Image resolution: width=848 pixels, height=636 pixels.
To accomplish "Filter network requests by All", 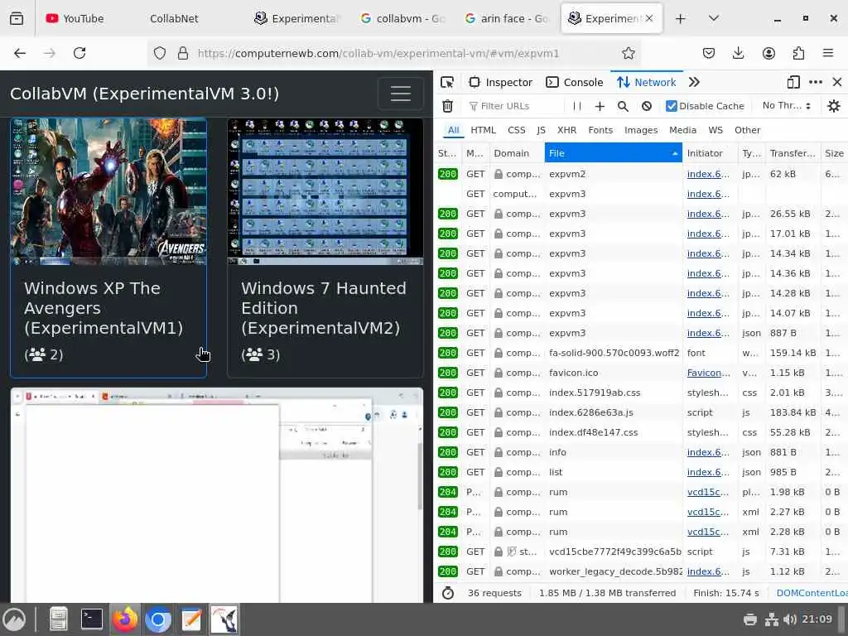I will point(453,130).
